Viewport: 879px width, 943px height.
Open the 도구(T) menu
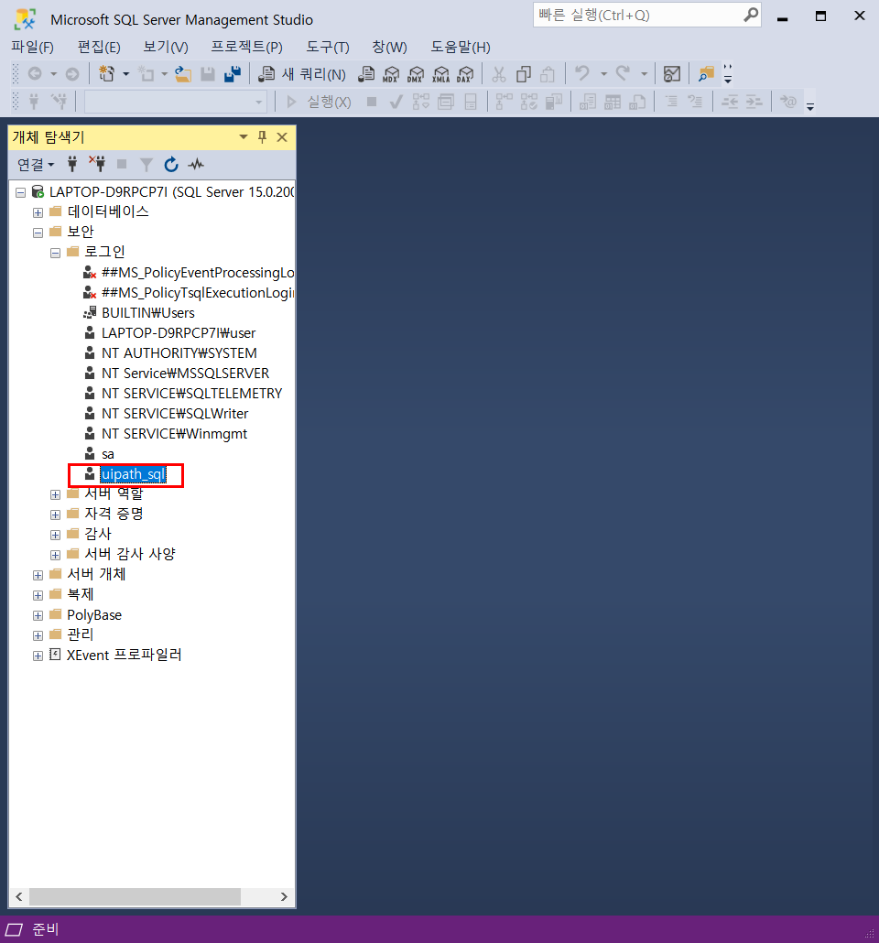pos(328,47)
